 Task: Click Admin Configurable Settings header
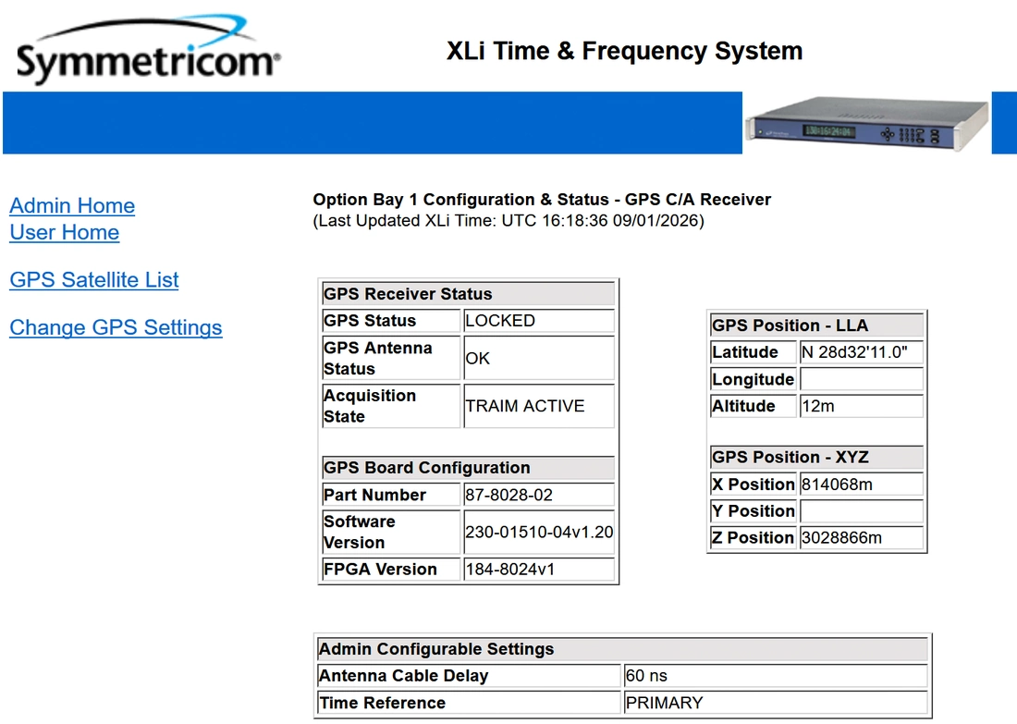point(622,649)
